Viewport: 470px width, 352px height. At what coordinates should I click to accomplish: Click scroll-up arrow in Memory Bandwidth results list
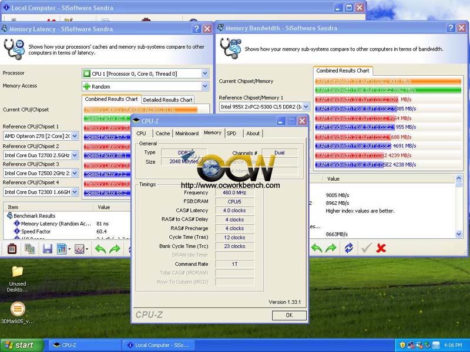459,178
